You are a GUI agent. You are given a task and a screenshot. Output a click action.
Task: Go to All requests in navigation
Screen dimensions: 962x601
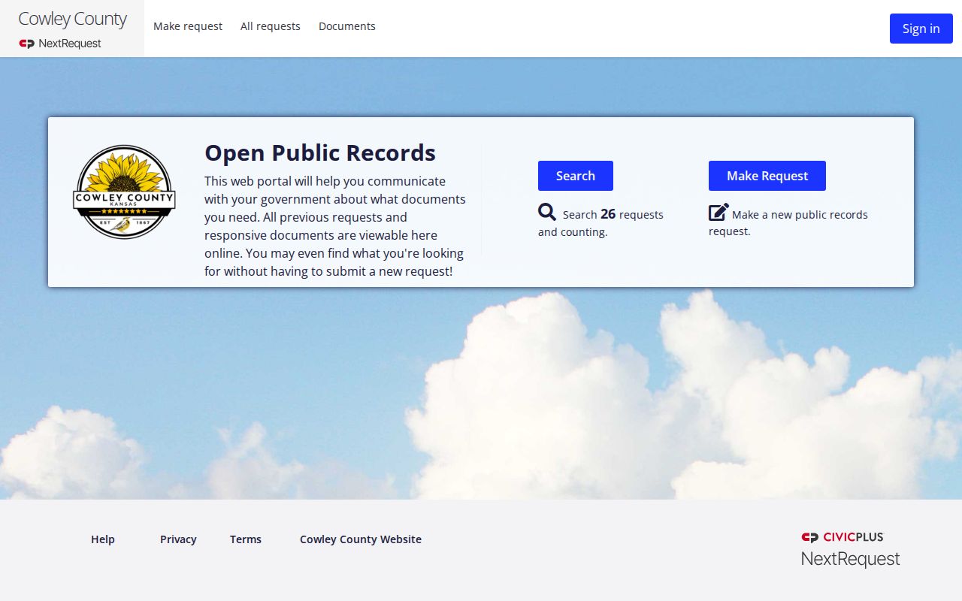pos(271,26)
